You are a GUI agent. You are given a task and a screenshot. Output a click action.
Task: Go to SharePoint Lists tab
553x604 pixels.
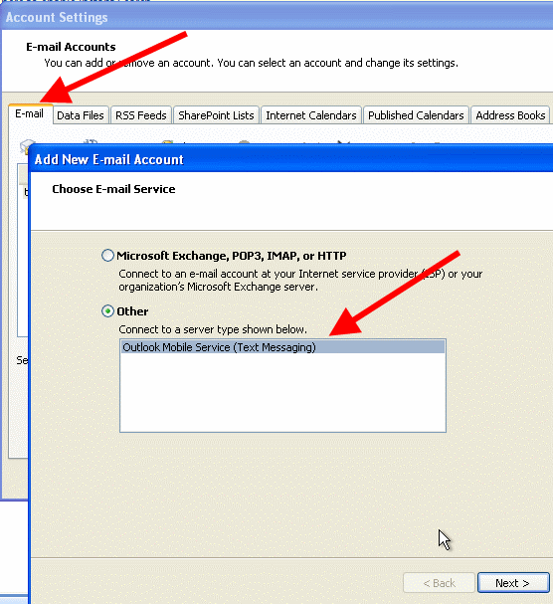216,115
